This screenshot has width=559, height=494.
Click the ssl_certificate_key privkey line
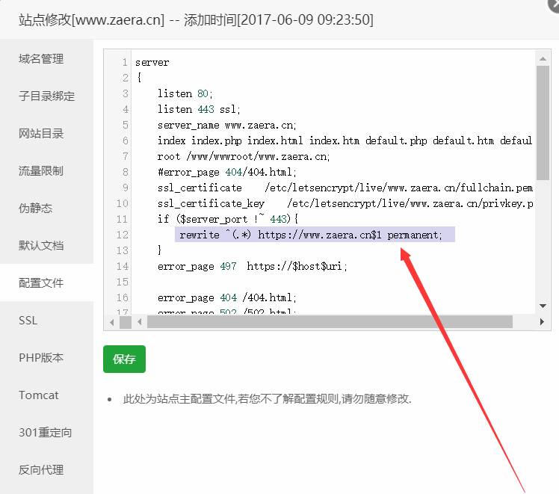pos(345,203)
